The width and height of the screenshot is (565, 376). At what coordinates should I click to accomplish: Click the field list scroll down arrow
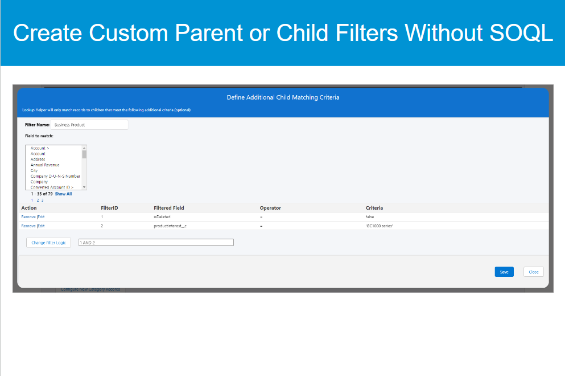84,187
